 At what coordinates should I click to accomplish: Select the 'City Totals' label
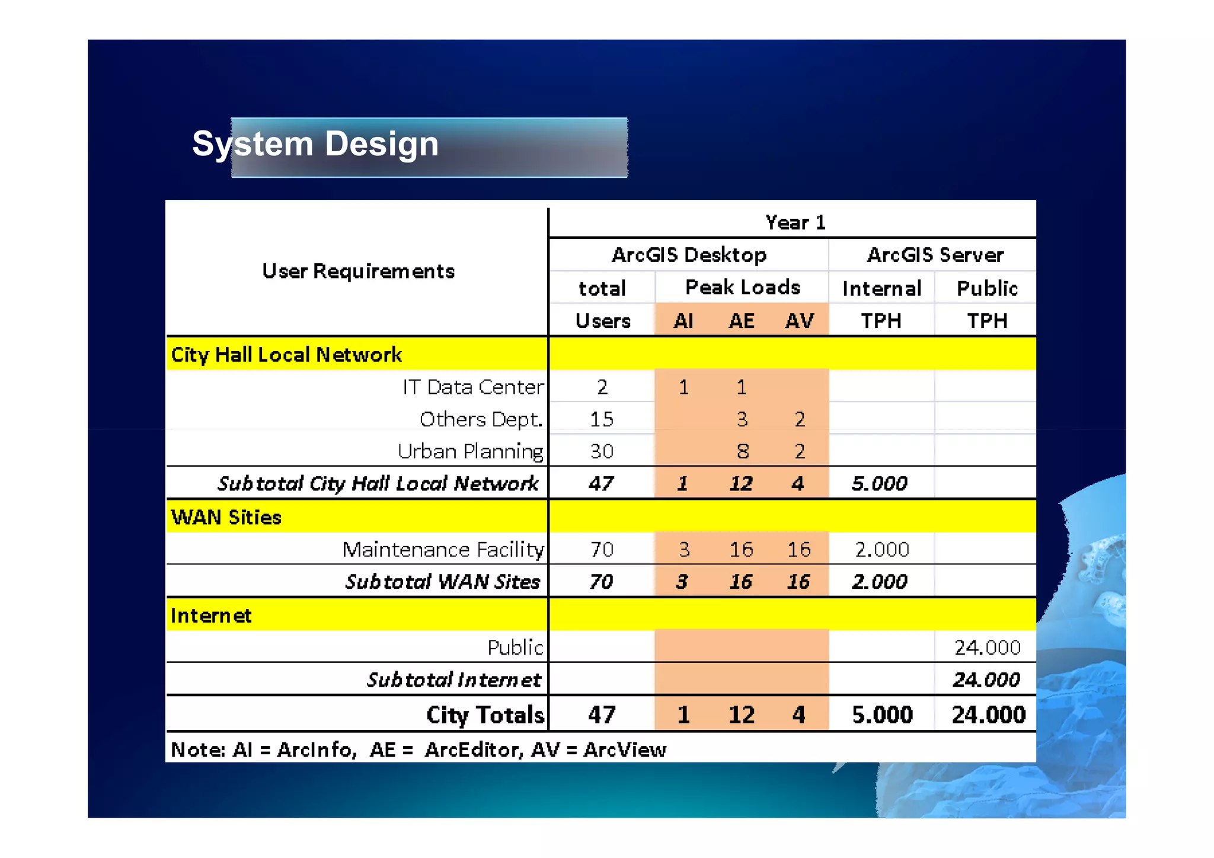(x=485, y=715)
